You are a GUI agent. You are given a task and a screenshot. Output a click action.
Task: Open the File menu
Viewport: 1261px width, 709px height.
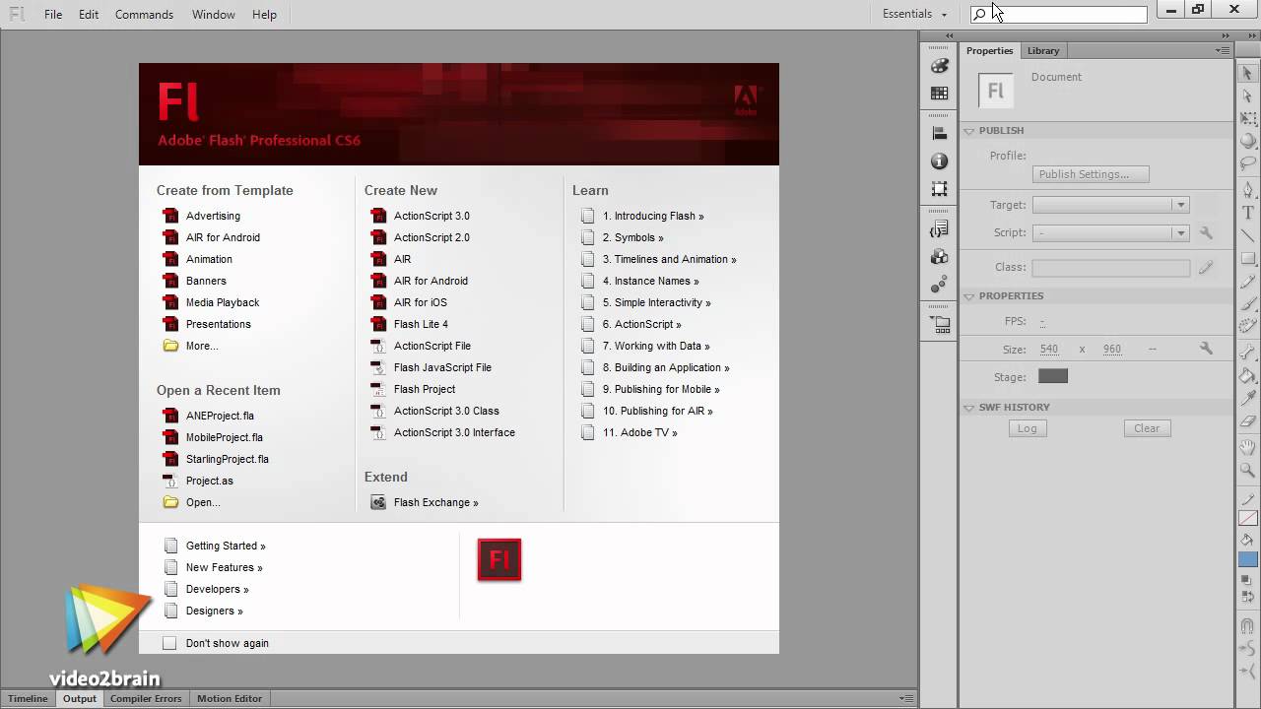pyautogui.click(x=53, y=15)
